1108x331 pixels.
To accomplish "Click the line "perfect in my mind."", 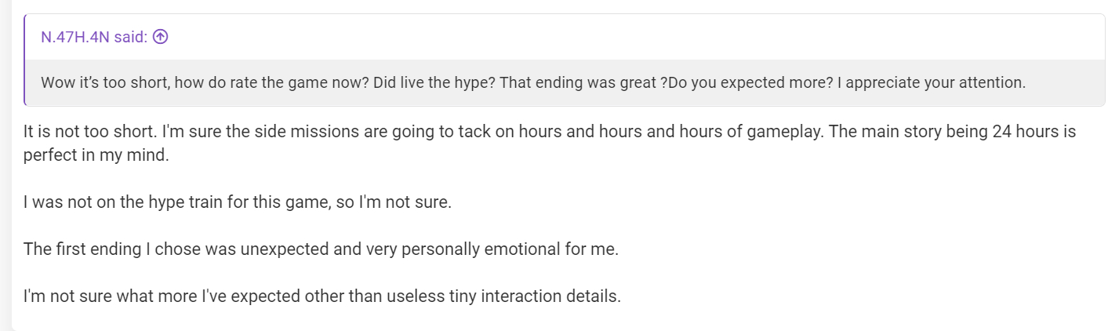I will click(x=96, y=155).
